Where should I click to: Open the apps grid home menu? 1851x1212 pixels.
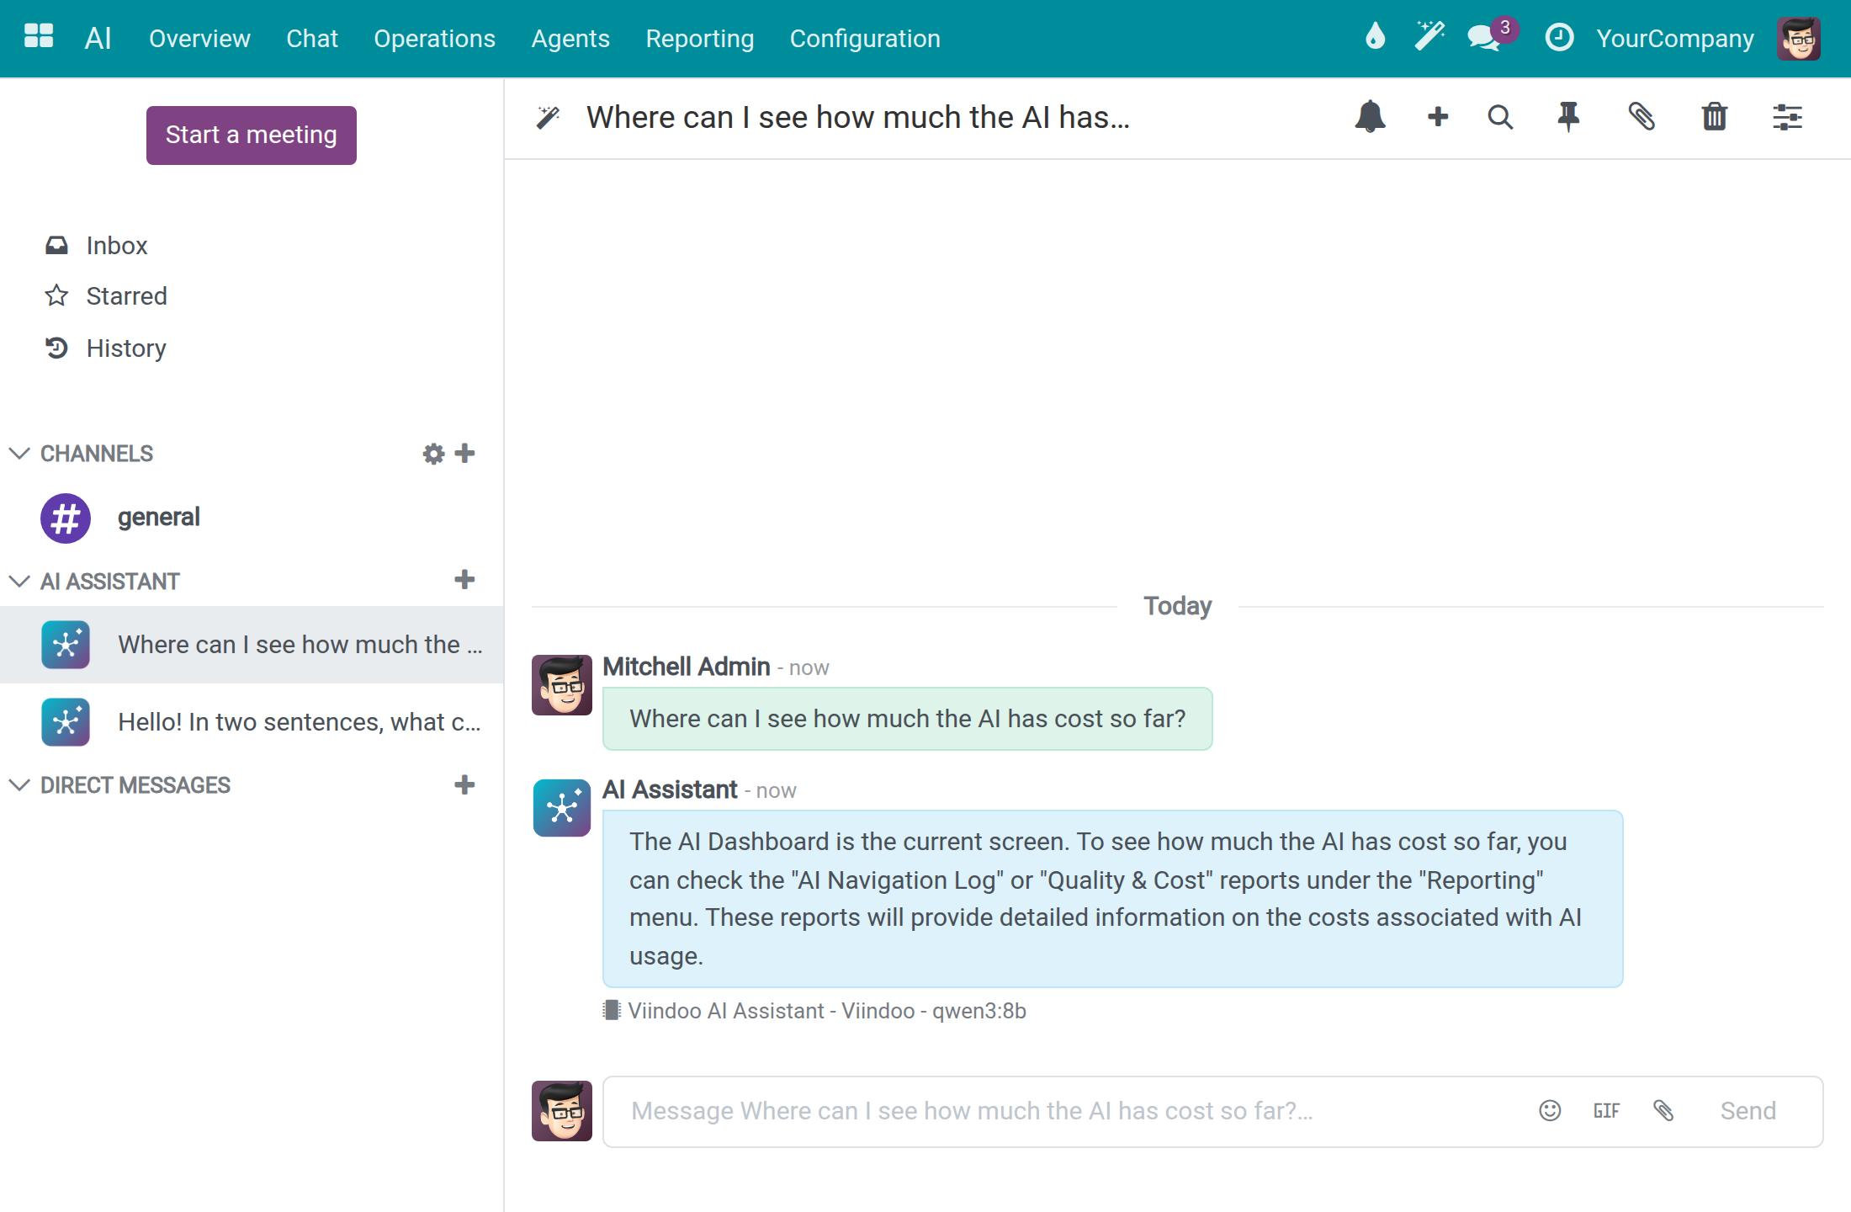click(39, 36)
